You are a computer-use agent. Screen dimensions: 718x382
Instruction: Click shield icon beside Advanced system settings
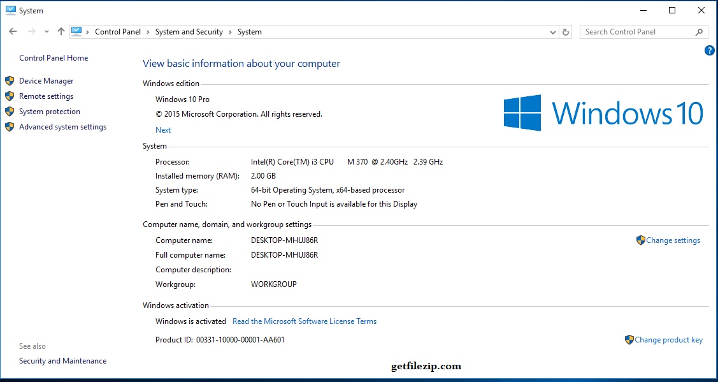pos(10,127)
